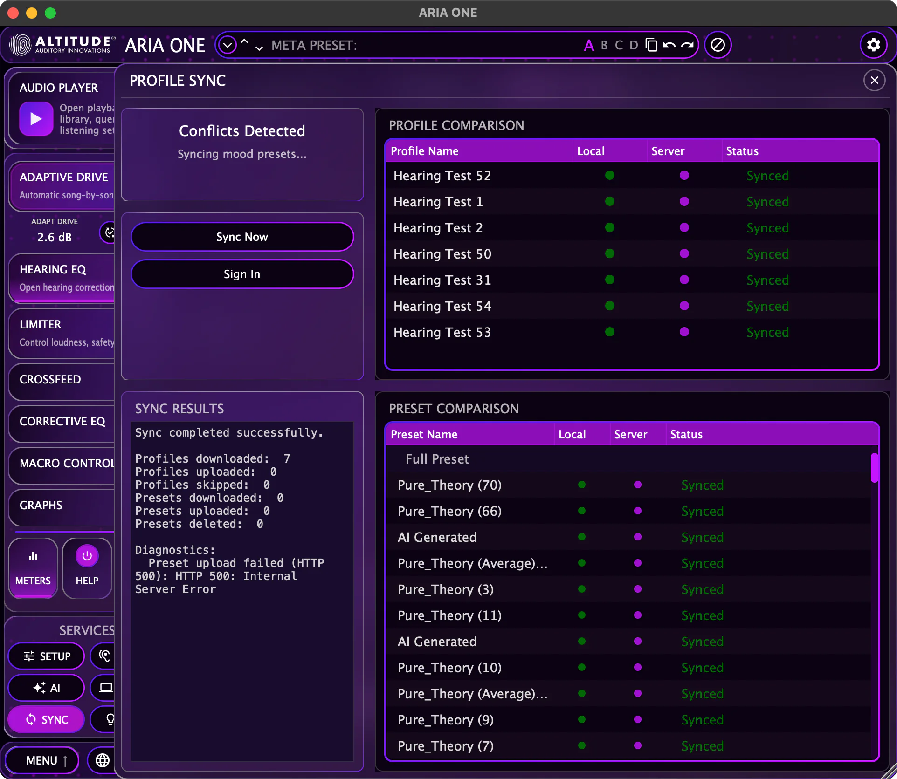Open the Adaptive Drive module

pos(62,186)
